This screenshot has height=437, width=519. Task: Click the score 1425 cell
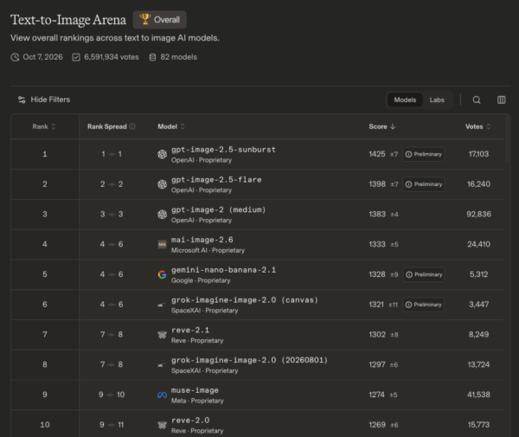[377, 154]
